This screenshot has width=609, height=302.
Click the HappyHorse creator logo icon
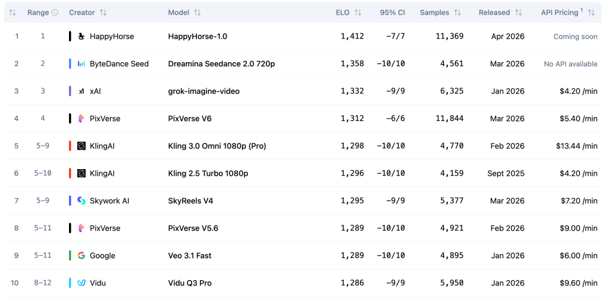(81, 36)
